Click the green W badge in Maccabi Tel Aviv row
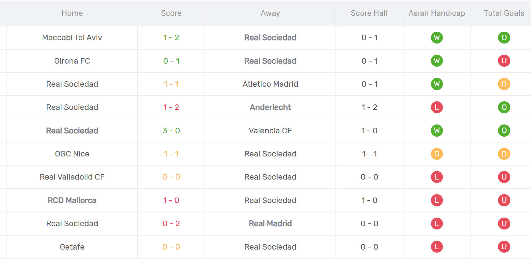This screenshot has height=259, width=531. pos(437,38)
